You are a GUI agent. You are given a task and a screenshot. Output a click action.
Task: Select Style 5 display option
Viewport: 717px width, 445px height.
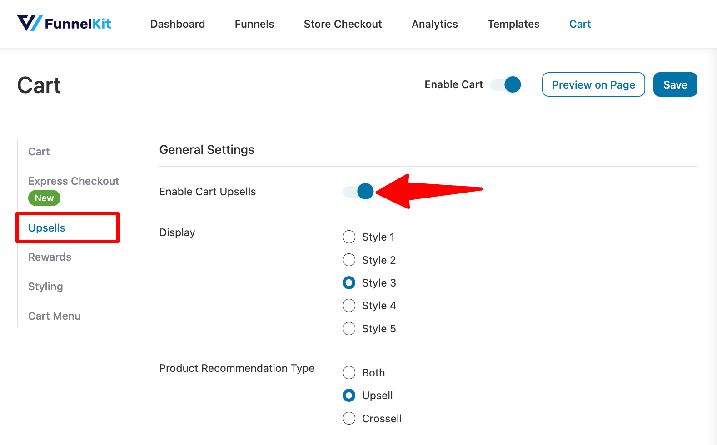click(349, 328)
